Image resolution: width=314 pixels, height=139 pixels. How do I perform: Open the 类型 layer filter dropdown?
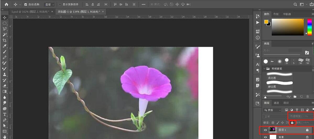pyautogui.click(x=272, y=110)
